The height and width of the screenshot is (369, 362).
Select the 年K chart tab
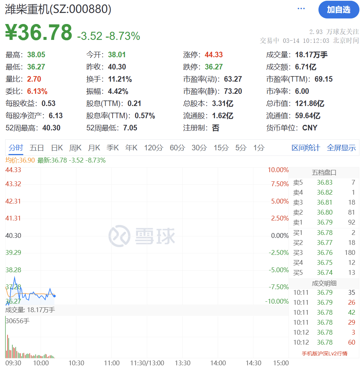coord(131,148)
